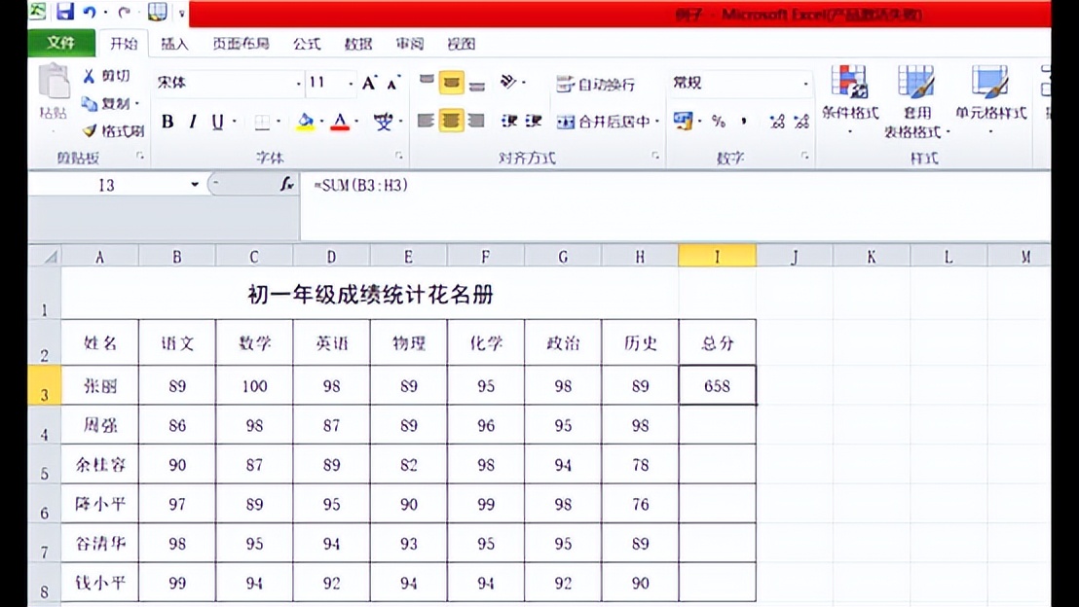The image size is (1079, 607).
Task: Click the fx insert function icon
Action: coord(287,184)
